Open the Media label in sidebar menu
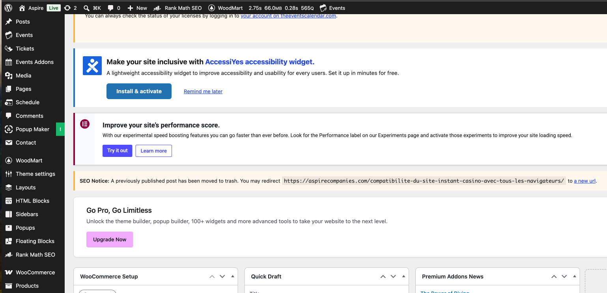607x293 pixels. click(23, 76)
